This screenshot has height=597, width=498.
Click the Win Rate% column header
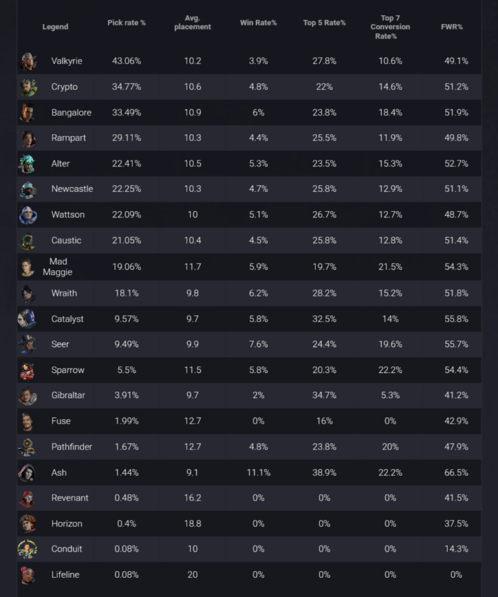[x=258, y=23]
